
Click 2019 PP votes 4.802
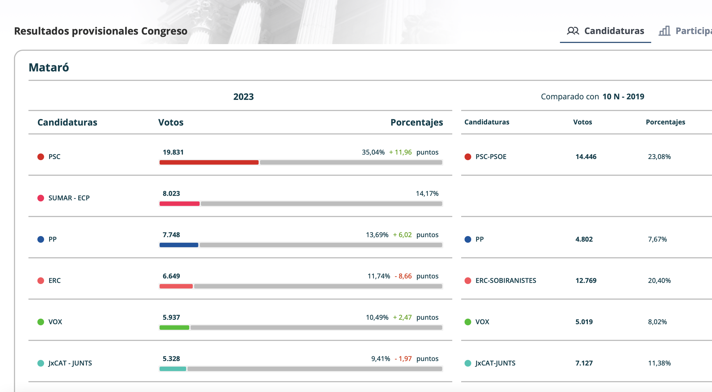pyautogui.click(x=584, y=239)
